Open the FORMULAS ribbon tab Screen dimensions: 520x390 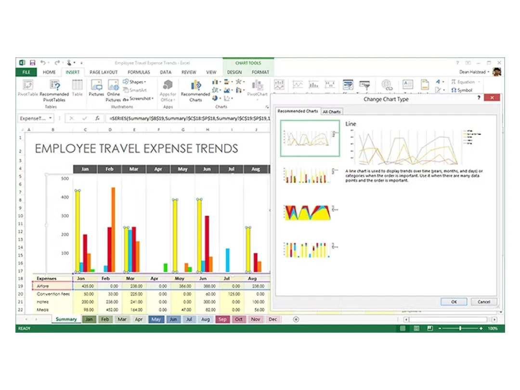139,72
